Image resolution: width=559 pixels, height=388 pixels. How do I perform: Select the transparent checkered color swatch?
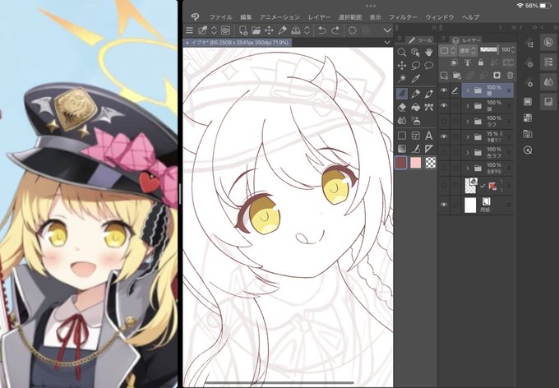coord(431,163)
